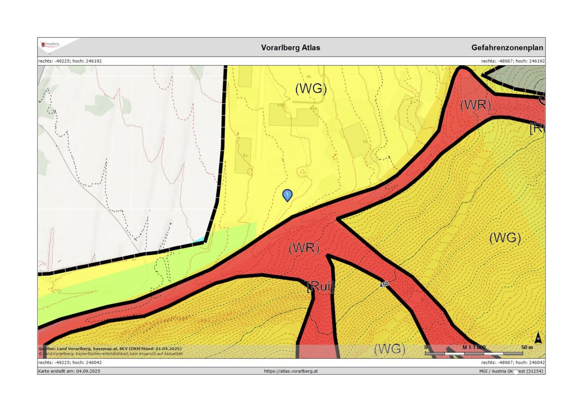
Task: Click the blue location marker numbered 1
Action: 287,195
